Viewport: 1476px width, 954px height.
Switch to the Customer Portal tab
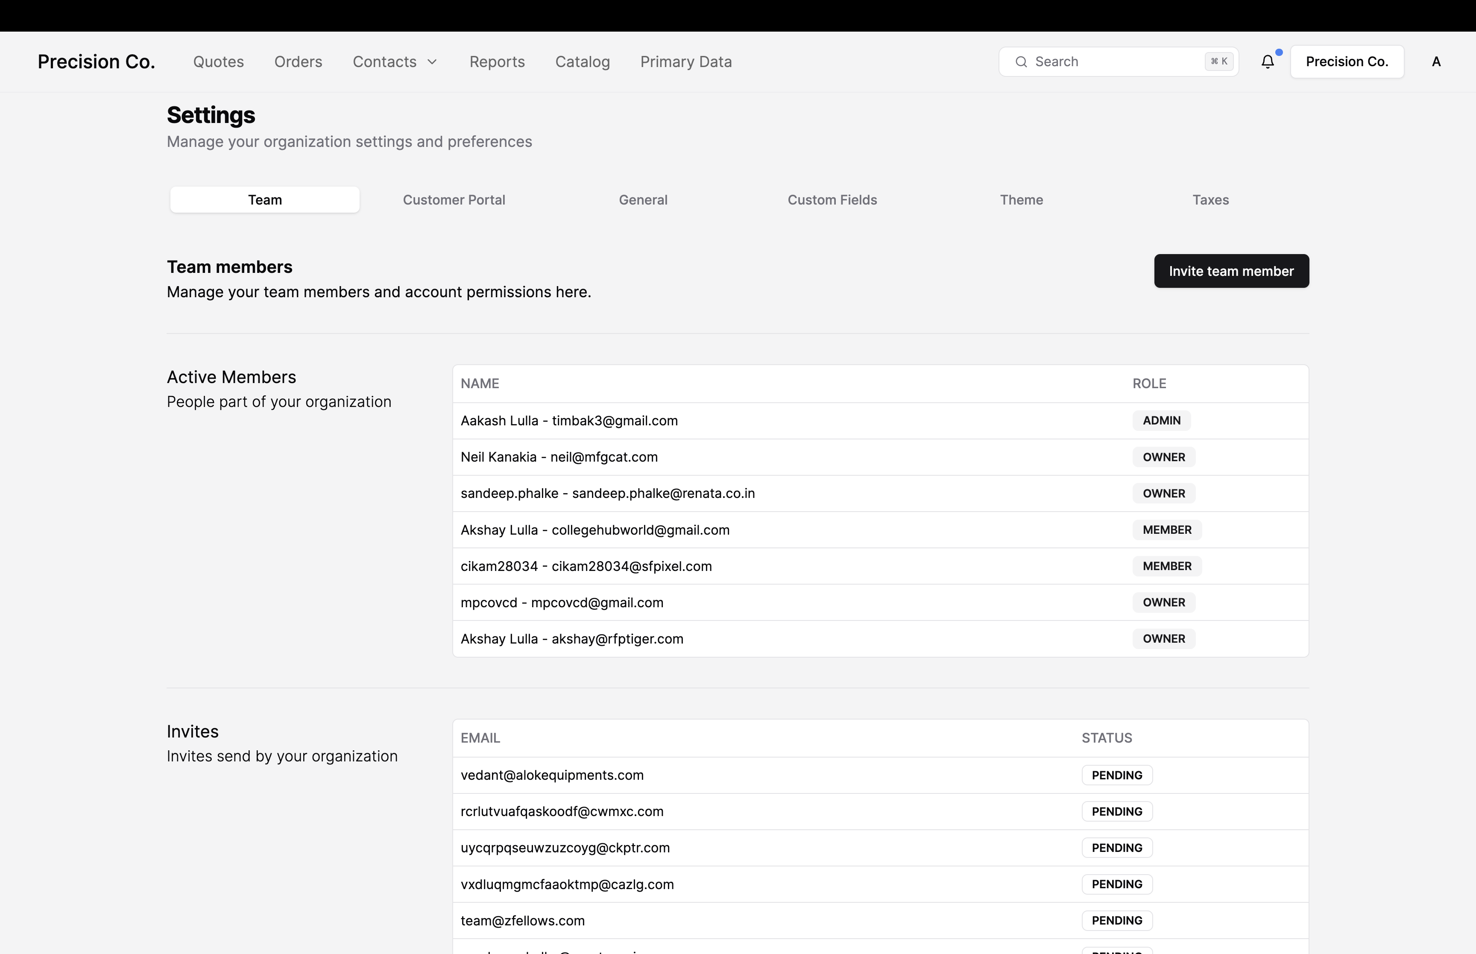[x=454, y=200]
